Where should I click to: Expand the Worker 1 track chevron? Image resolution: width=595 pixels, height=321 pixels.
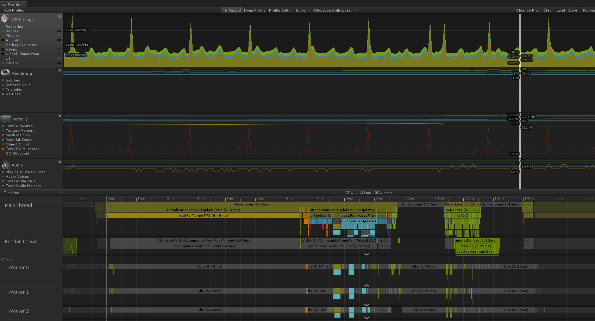367,305
